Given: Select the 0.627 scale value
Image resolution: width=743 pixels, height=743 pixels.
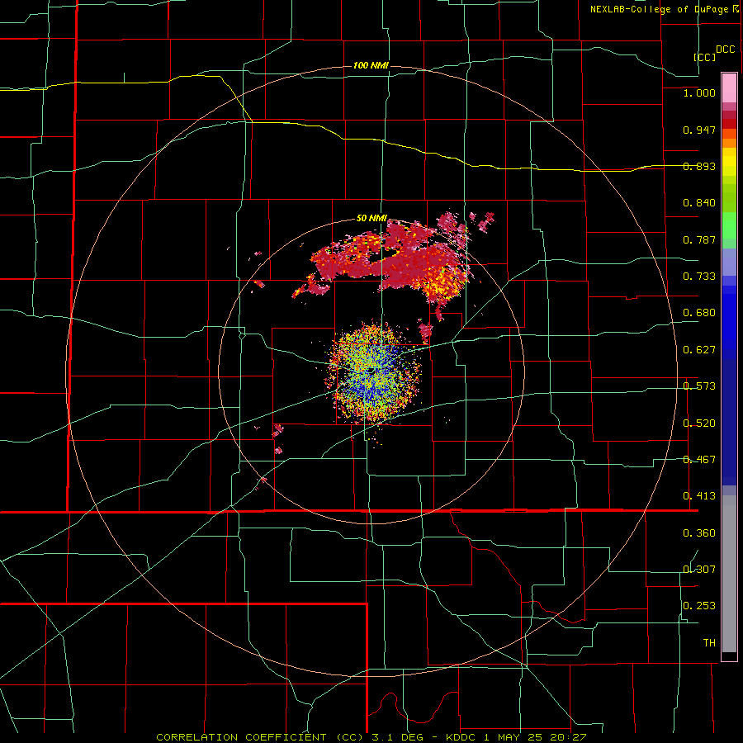Looking at the screenshot, I should coord(699,350).
